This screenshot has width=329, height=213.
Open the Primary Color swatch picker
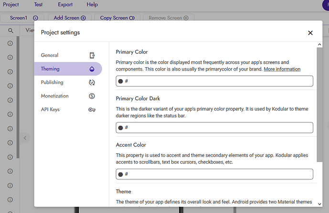click(120, 81)
